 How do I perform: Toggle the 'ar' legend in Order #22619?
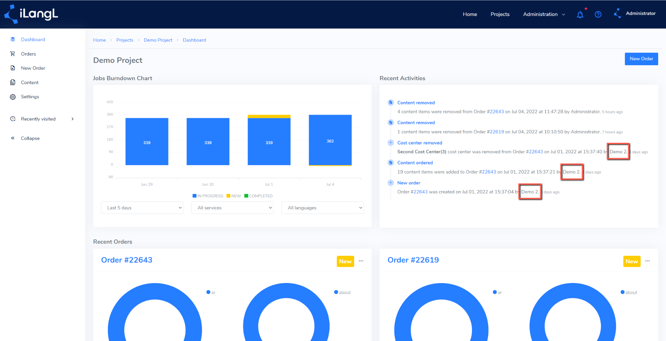[x=497, y=292]
